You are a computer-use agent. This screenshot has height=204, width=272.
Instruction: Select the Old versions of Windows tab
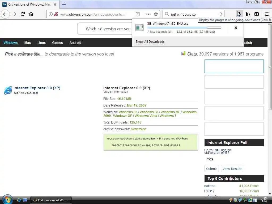[29, 5]
